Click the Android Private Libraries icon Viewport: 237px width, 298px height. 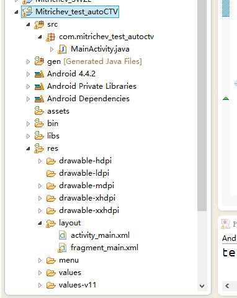click(39, 86)
